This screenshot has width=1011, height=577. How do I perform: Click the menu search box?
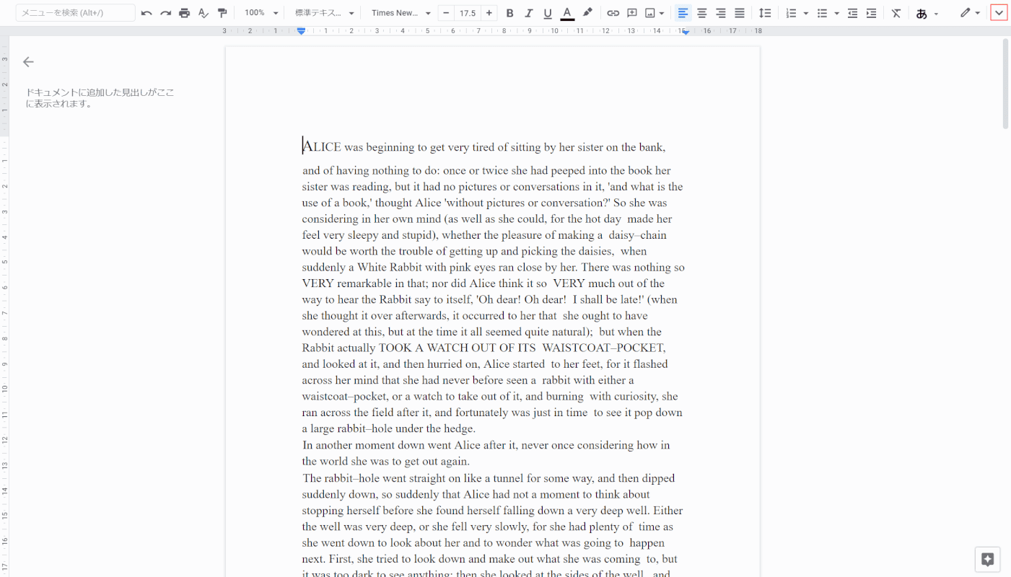[75, 13]
